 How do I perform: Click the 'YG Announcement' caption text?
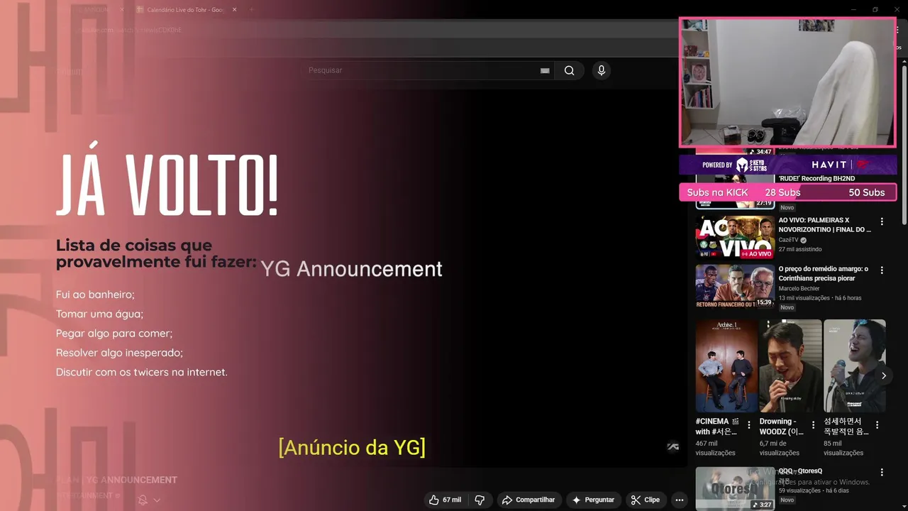click(351, 269)
